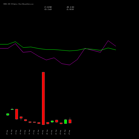This screenshot has height=139, width=139.
Task: Select the tall red candle for 19 Aug
Action: click(43, 98)
